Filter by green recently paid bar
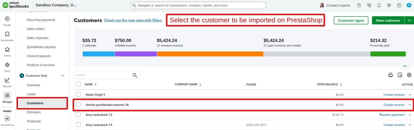Viewport: 414px width, 130px height. click(388, 54)
